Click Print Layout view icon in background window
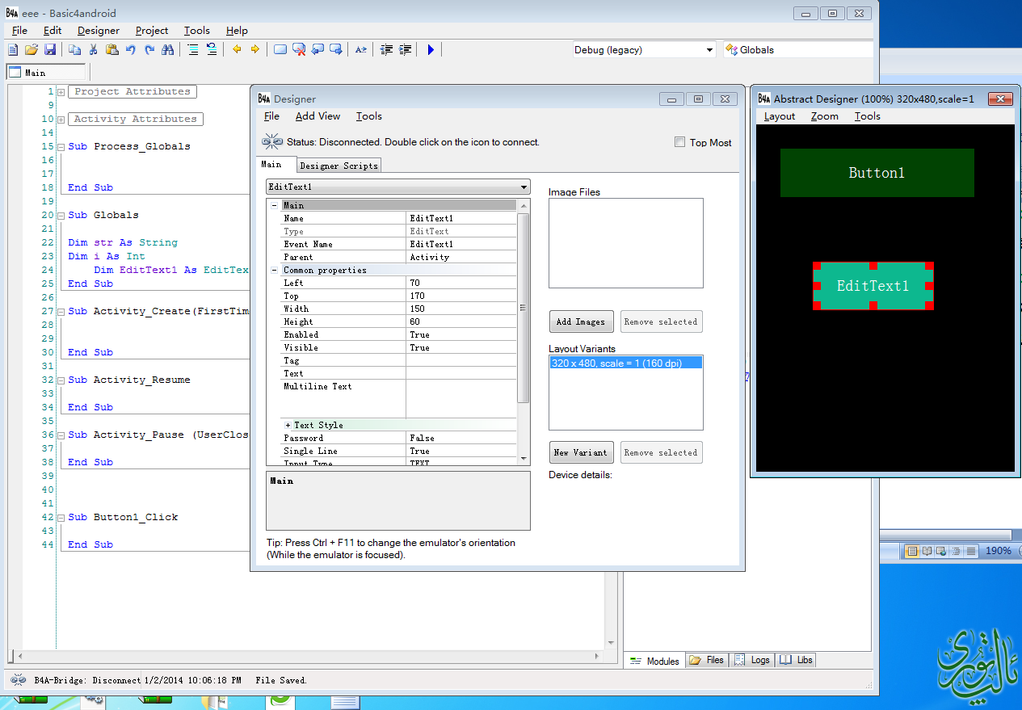This screenshot has width=1022, height=710. click(912, 551)
